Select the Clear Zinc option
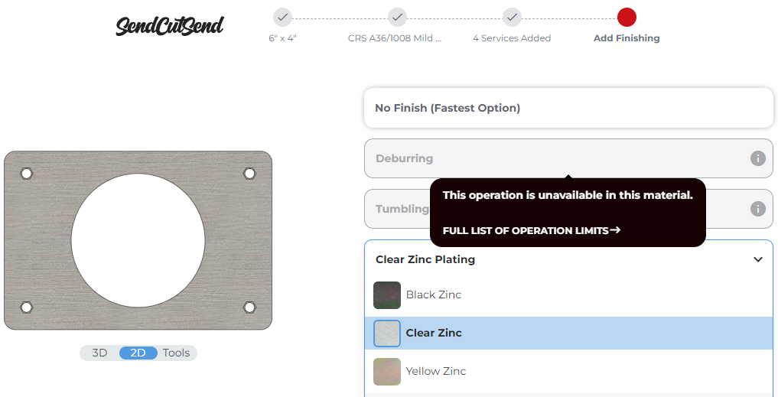The height and width of the screenshot is (397, 778). point(434,333)
